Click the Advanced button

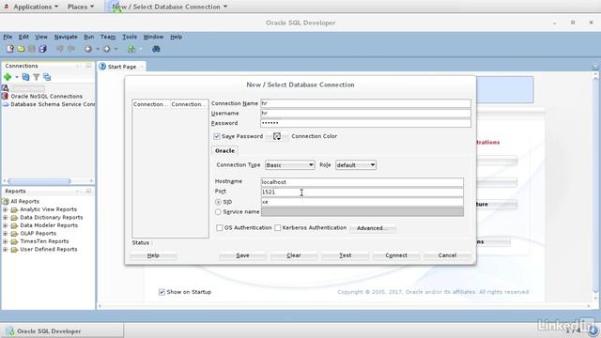[373, 228]
